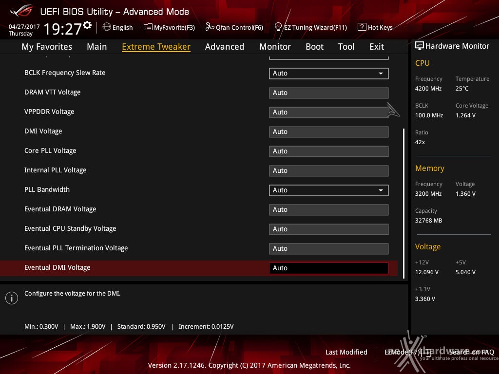The height and width of the screenshot is (374, 499).
Task: Click the Internal PLL Voltage field
Action: click(329, 171)
